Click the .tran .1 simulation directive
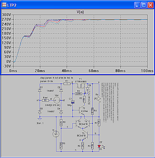 pyautogui.click(x=40, y=123)
